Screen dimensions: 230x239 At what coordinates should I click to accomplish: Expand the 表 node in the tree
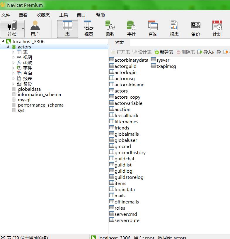[13, 52]
